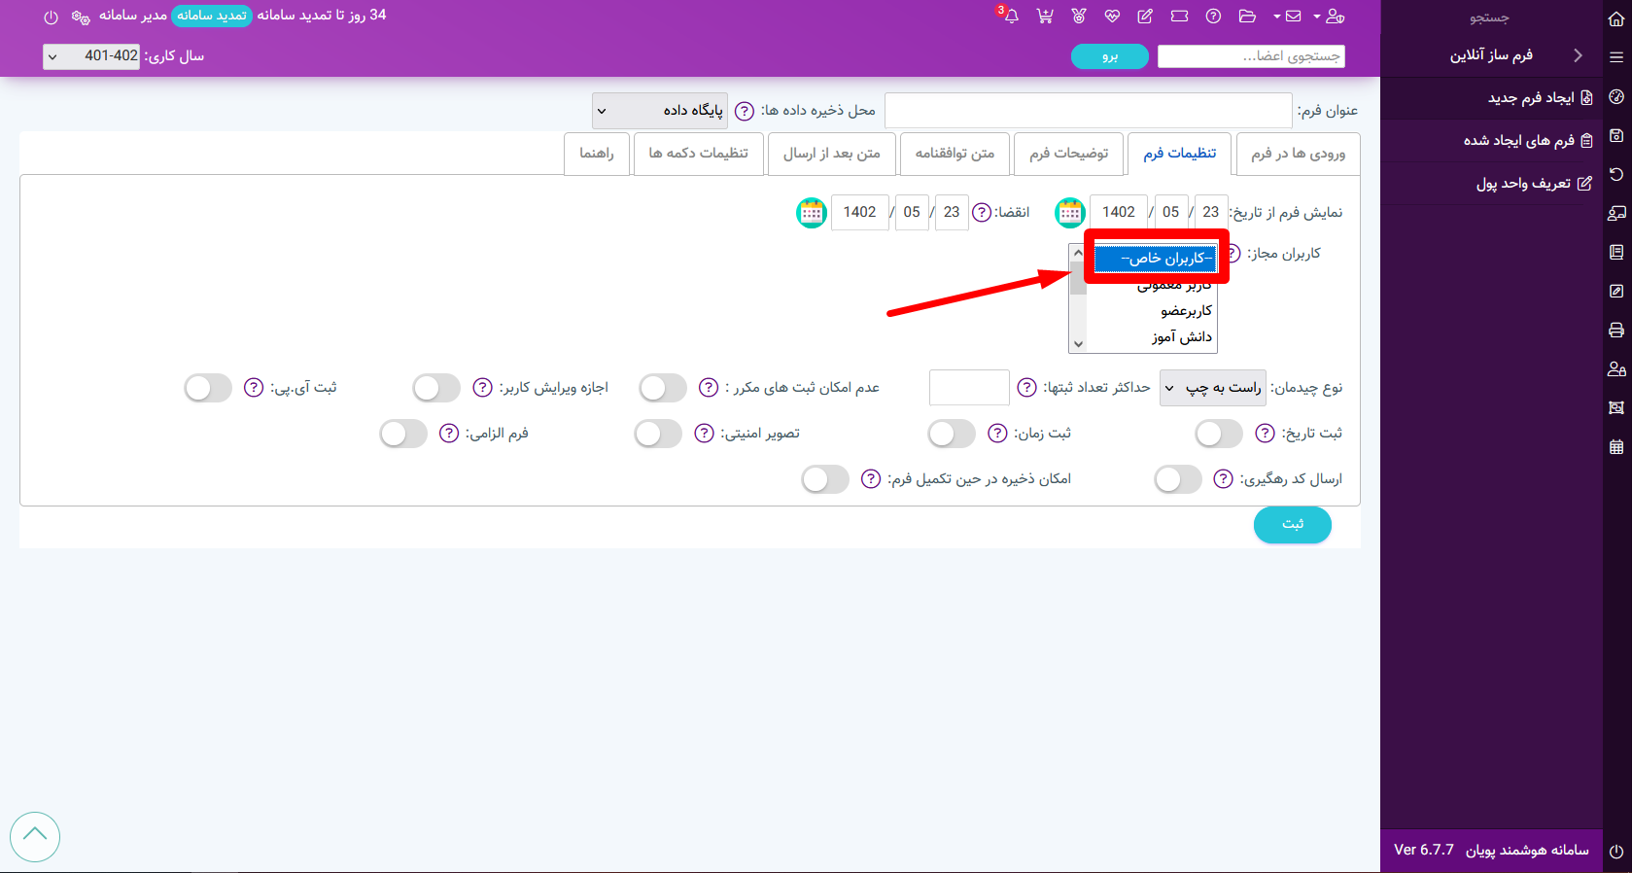Toggle the ثبت تاریخ switch

coord(1218,434)
